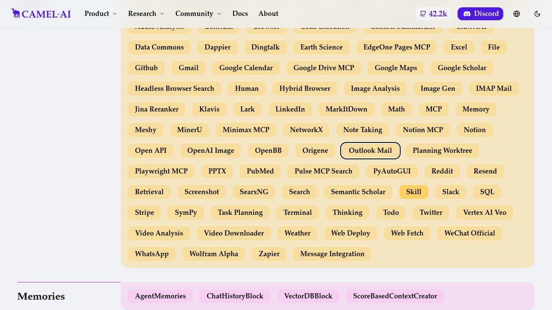
Task: Click the CAMEL-AI logo
Action: [x=41, y=14]
